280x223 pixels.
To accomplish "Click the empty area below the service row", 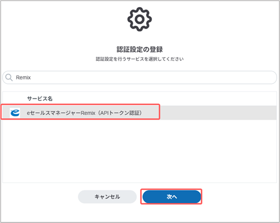I will coord(140,149).
